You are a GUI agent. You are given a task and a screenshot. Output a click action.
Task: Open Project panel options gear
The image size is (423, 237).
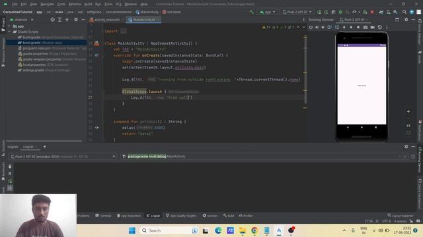point(76,20)
